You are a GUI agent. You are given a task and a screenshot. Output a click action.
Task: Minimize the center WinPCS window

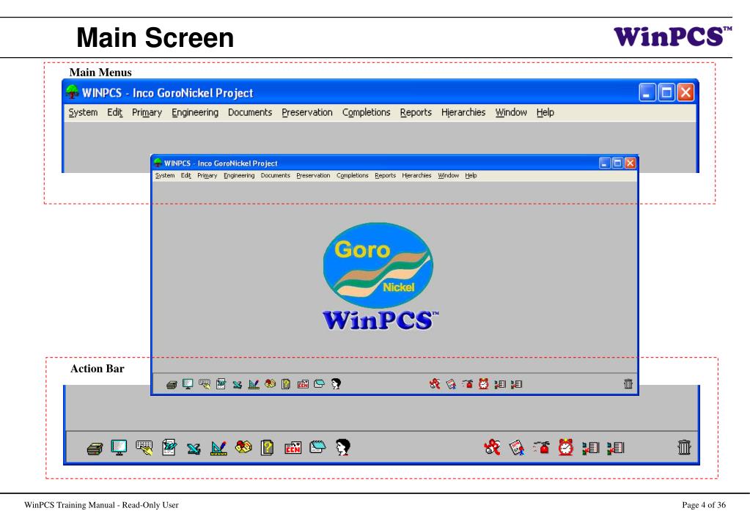(x=605, y=163)
